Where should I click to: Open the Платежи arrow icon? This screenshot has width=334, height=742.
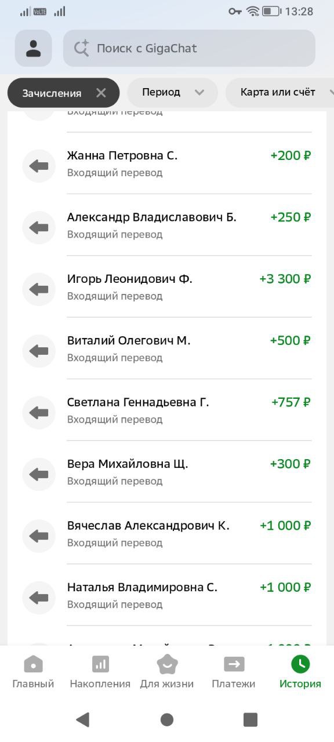click(x=234, y=664)
